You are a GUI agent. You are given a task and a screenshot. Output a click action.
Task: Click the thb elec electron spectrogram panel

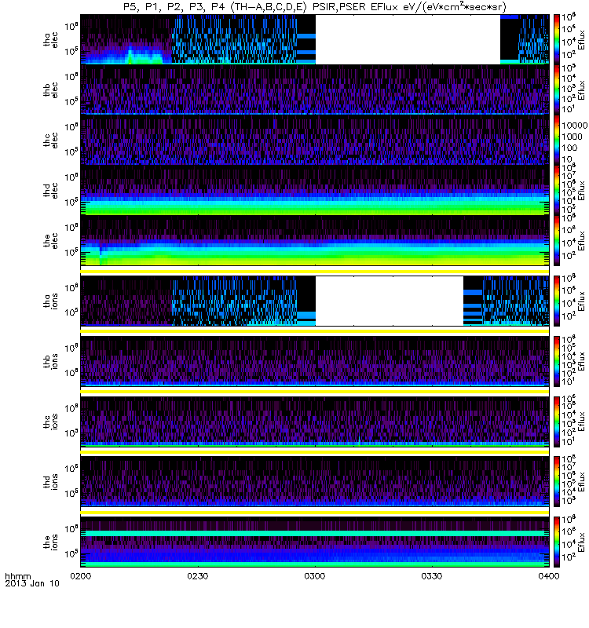315,89
